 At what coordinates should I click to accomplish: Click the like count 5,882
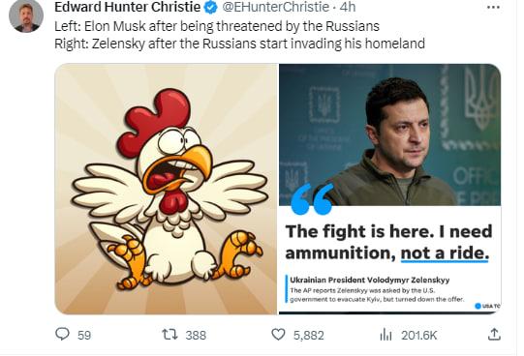point(309,336)
